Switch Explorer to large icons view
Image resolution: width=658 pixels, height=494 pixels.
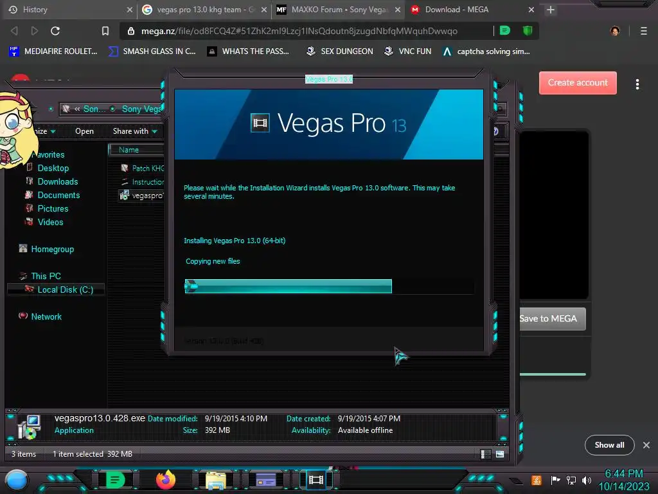500,454
